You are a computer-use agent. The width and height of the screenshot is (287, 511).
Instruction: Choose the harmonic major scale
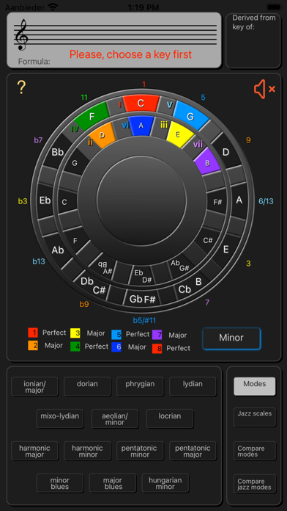(x=34, y=451)
